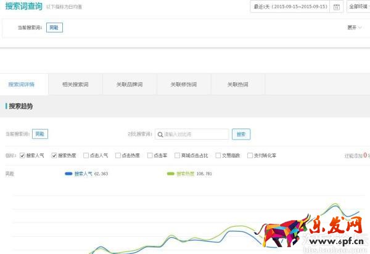Enable the 支付转化率 checkbox
Viewport: 370px width, 254px height.
click(x=250, y=156)
